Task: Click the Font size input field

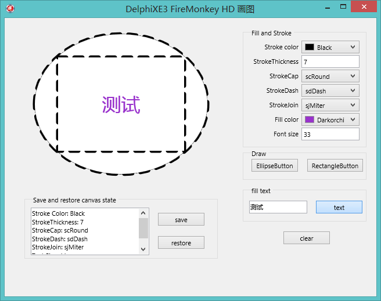Action: tap(330, 134)
